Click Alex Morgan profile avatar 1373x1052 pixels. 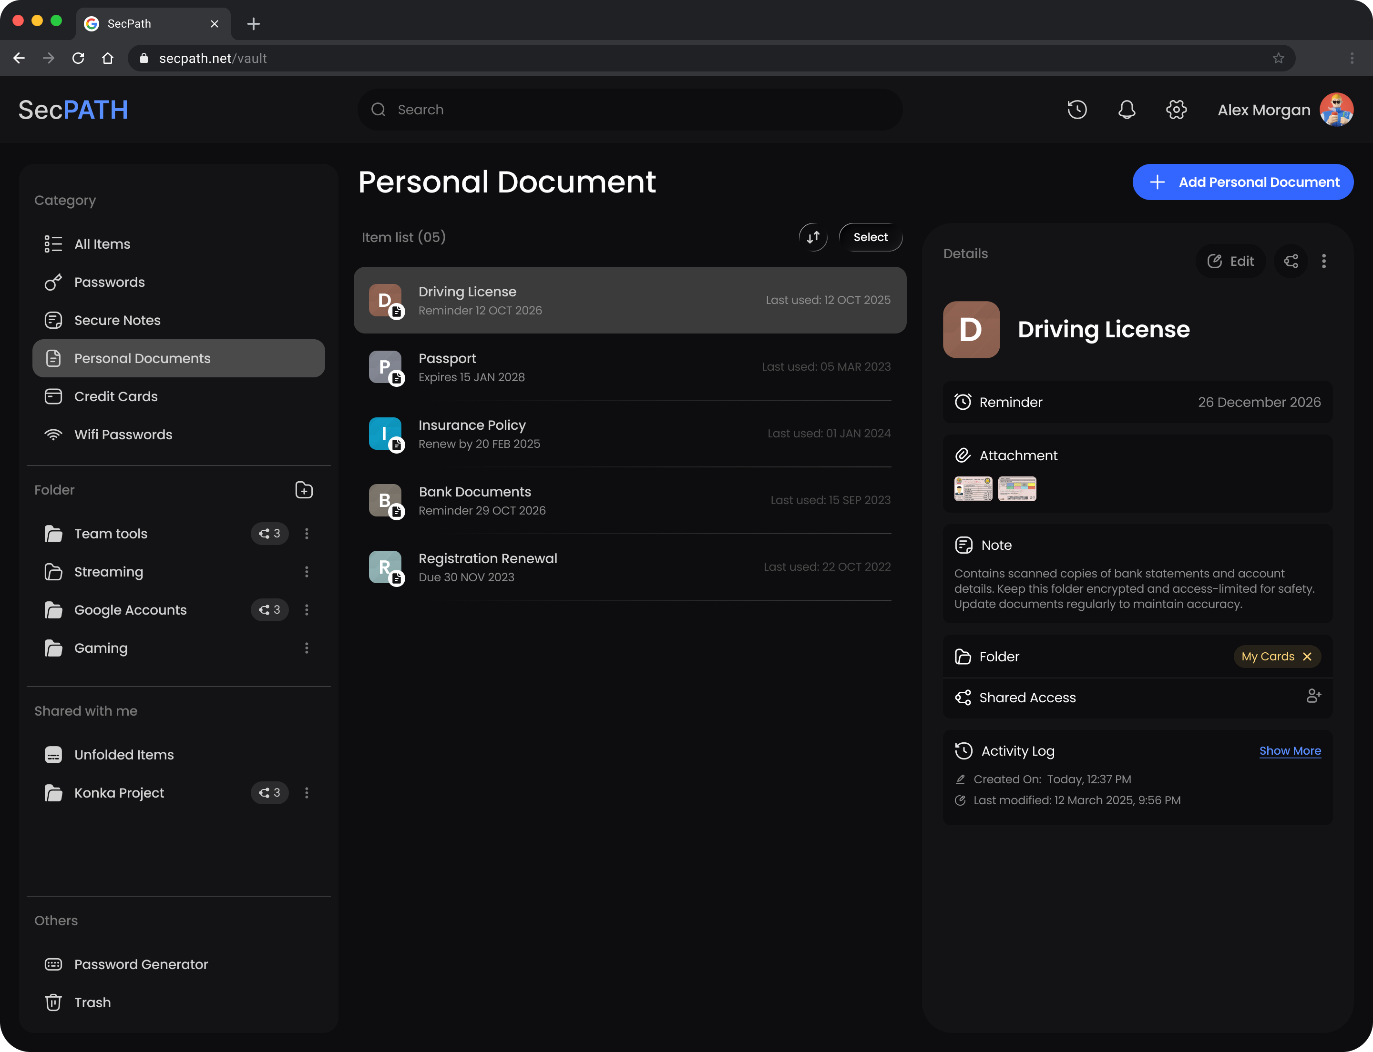point(1336,110)
